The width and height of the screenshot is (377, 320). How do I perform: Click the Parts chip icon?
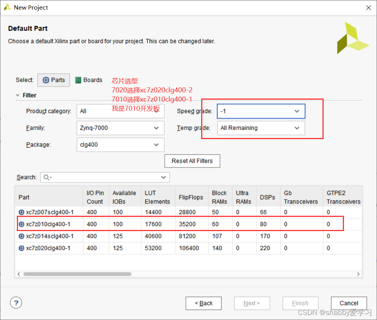coord(46,80)
